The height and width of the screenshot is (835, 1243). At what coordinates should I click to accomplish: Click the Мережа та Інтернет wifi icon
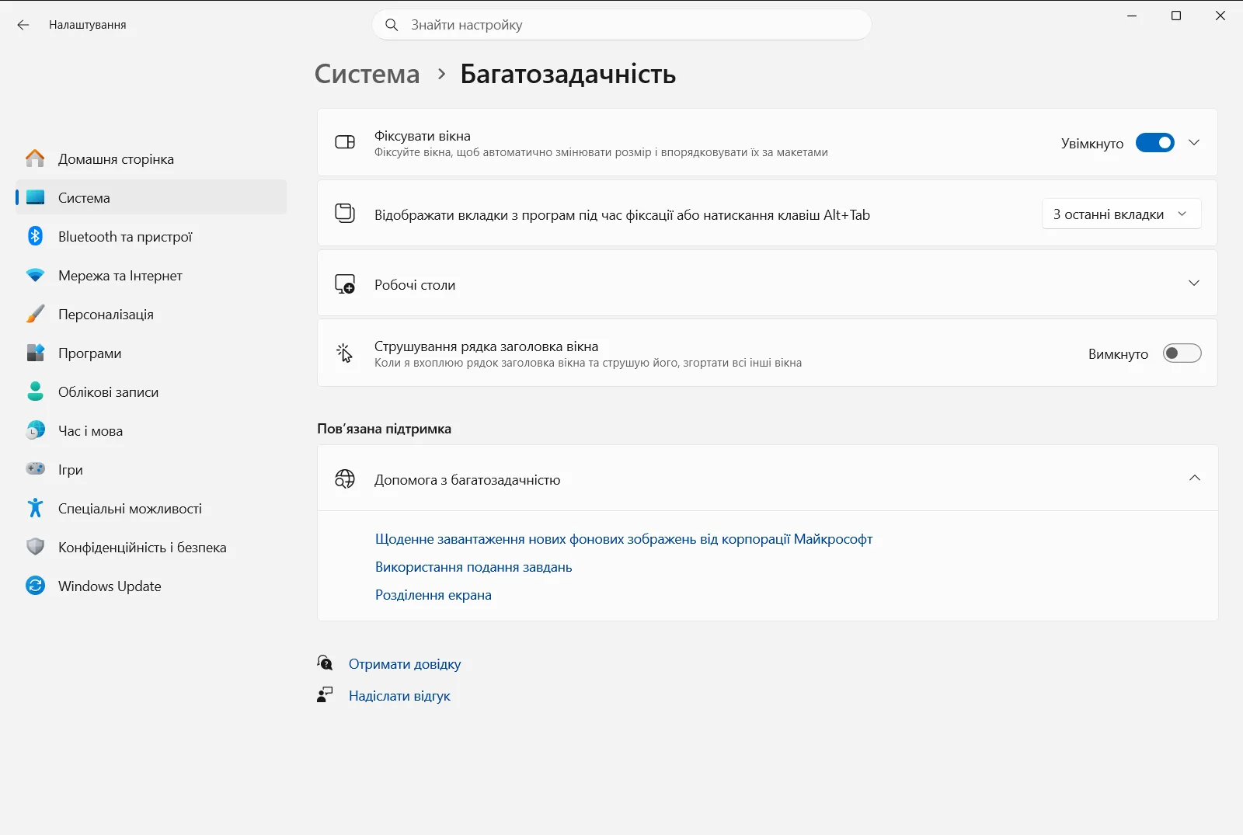[x=35, y=275]
